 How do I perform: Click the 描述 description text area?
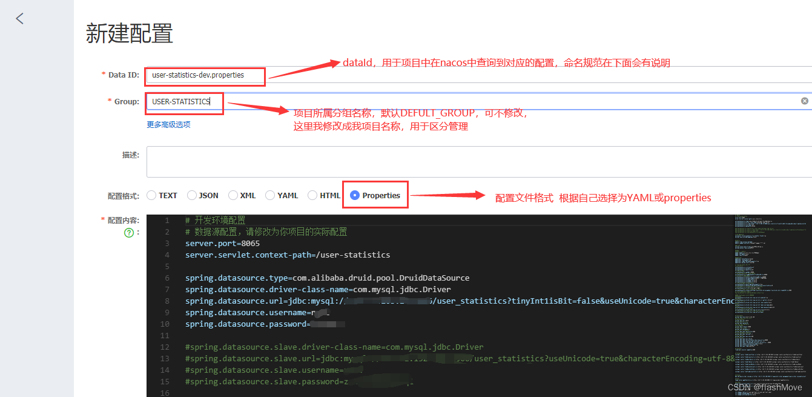click(x=478, y=162)
